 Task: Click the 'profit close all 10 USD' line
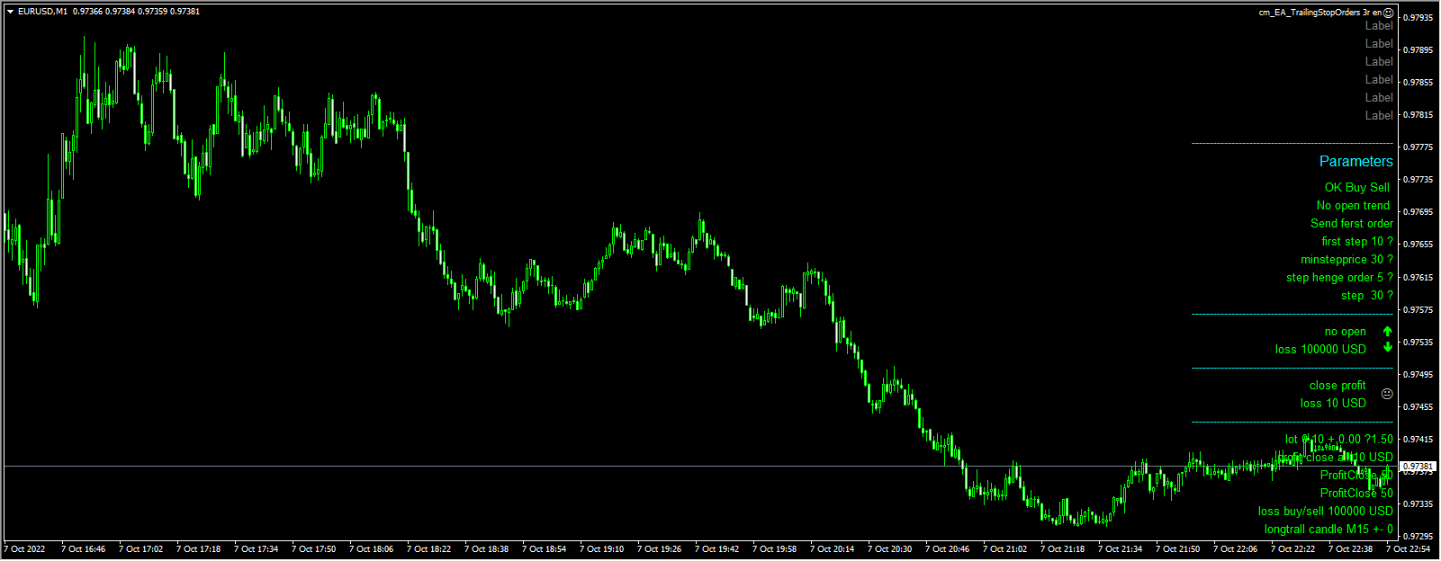point(1335,458)
